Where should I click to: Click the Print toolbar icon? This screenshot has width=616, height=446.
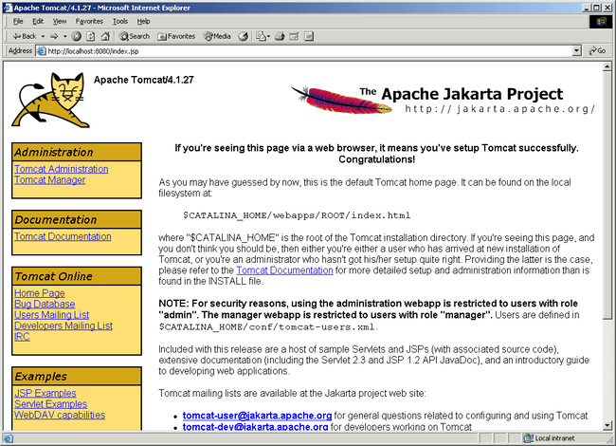click(280, 36)
